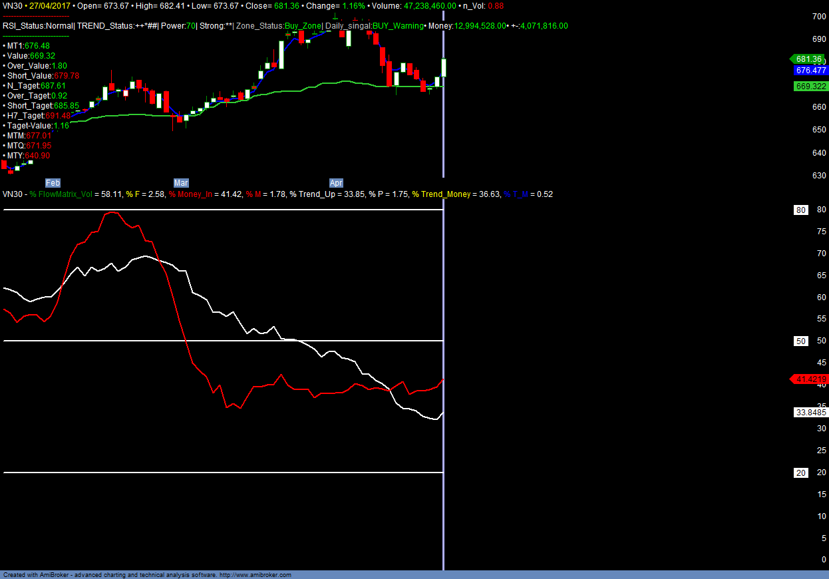Viewport: 829px width, 579px height.
Task: Select the green 669.322 value price tag
Action: 810,87
